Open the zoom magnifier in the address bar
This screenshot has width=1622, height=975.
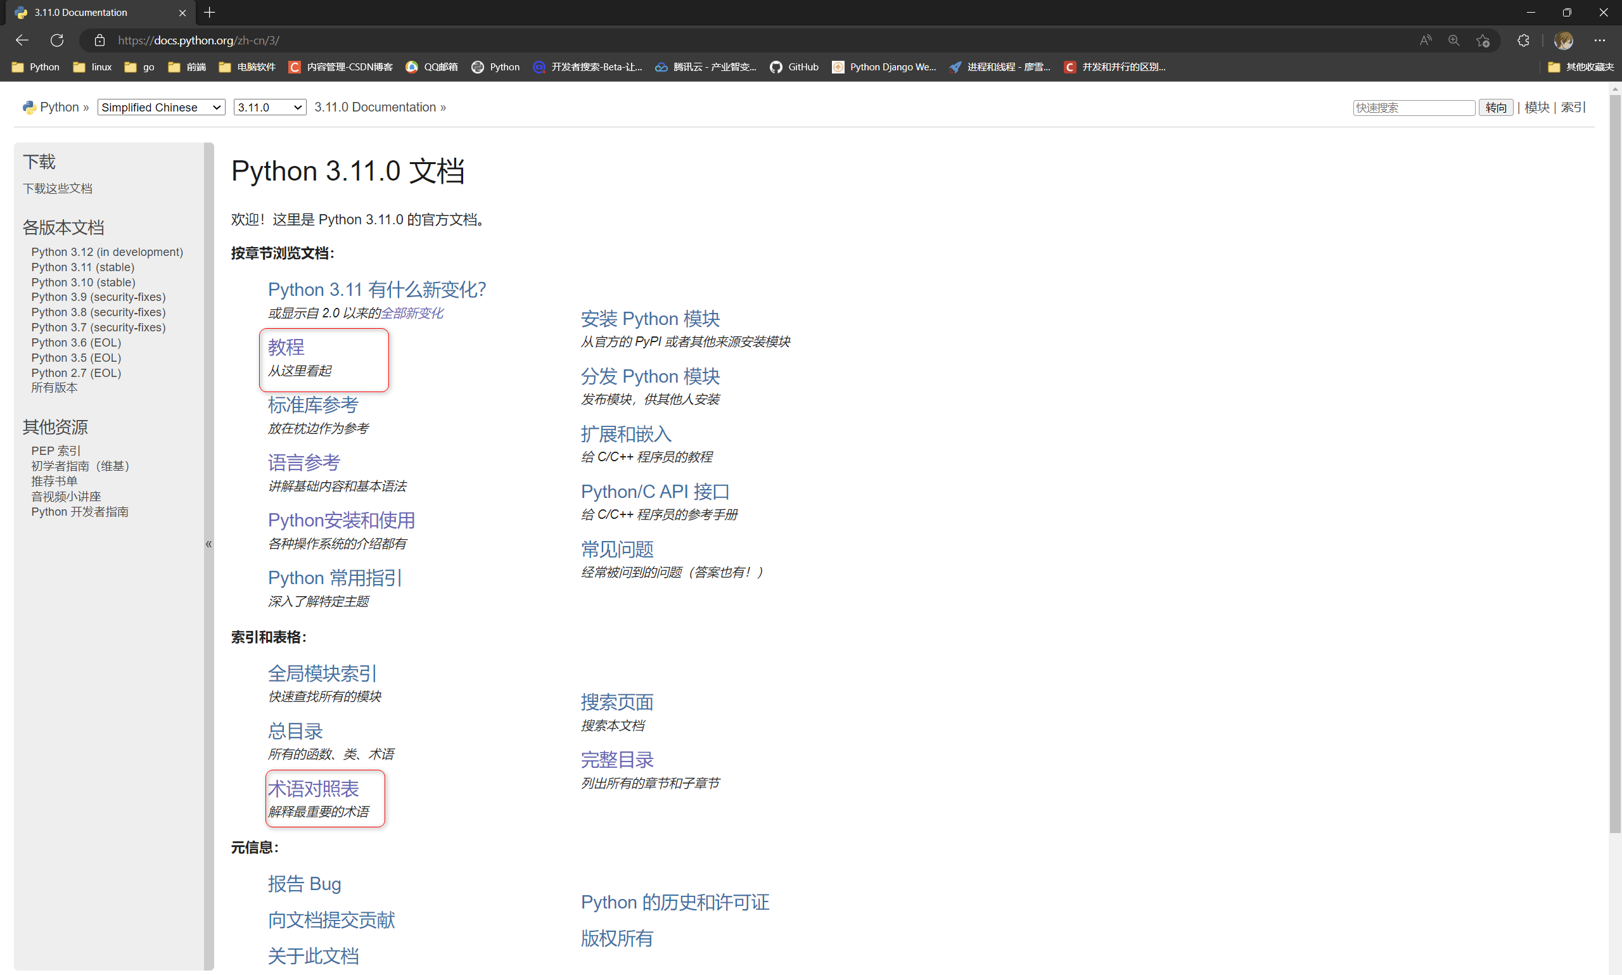1453,40
